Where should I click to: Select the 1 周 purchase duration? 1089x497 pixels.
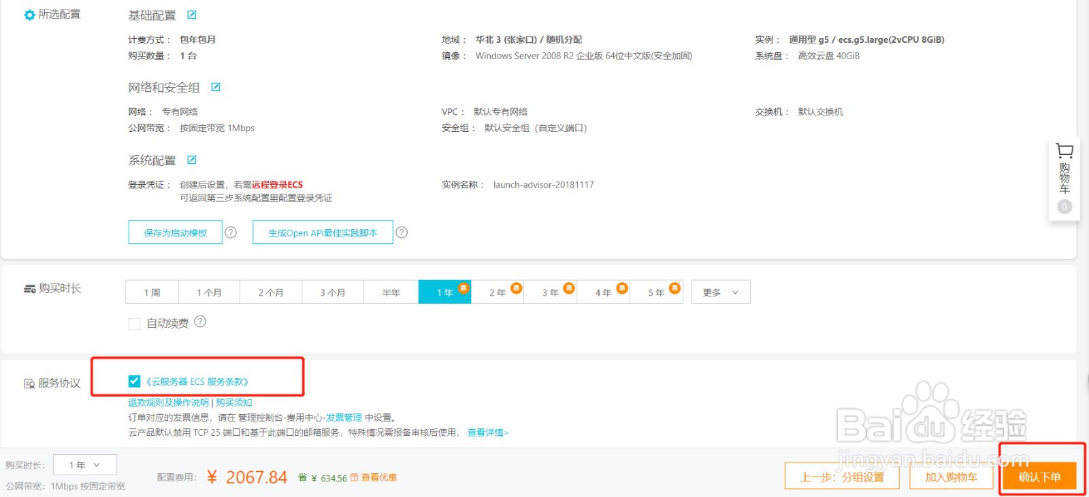coord(152,292)
